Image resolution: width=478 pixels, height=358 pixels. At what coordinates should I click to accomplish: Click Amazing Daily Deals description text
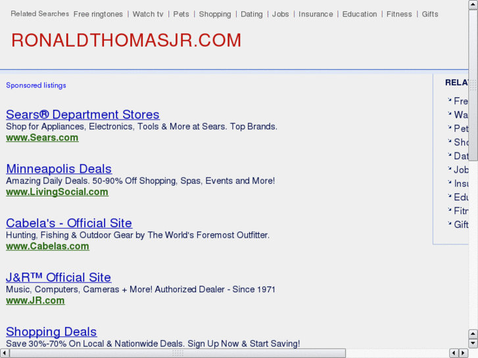click(x=141, y=181)
